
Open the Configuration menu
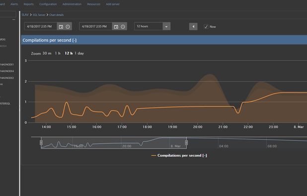coord(48,4)
